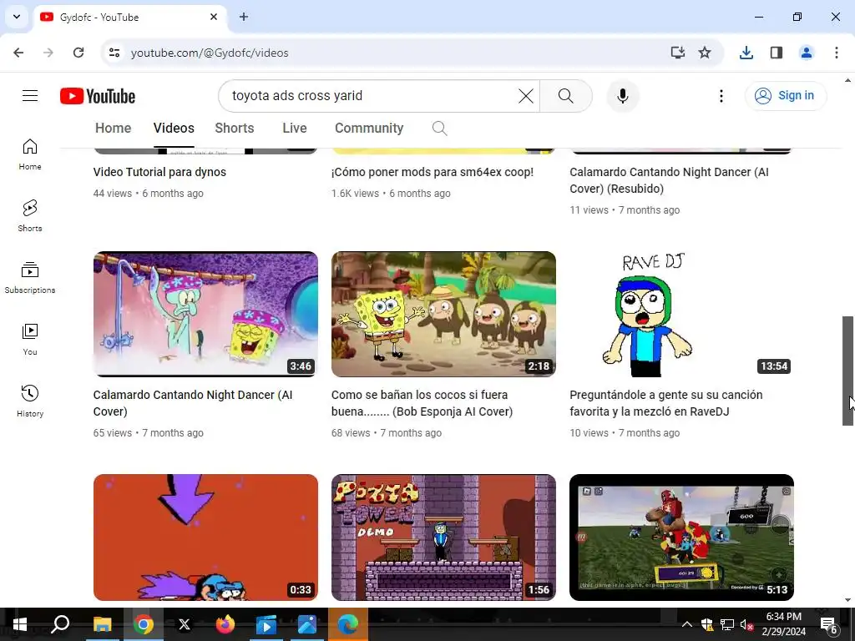The width and height of the screenshot is (855, 641).
Task: Open Windows notification center icon
Action: tap(829, 624)
